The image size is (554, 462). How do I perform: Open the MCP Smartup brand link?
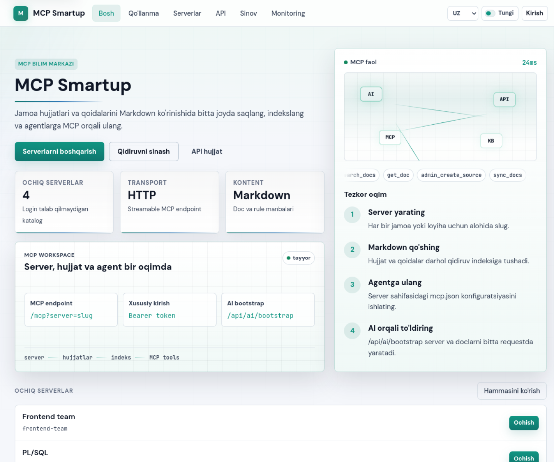pos(49,13)
